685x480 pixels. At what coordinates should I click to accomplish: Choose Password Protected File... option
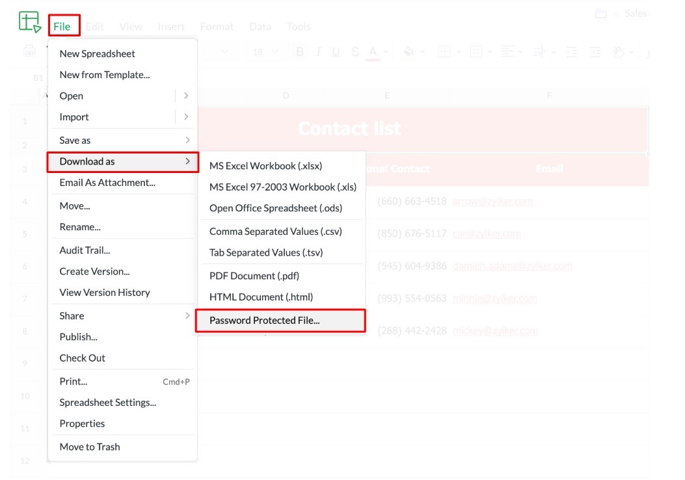click(x=280, y=321)
